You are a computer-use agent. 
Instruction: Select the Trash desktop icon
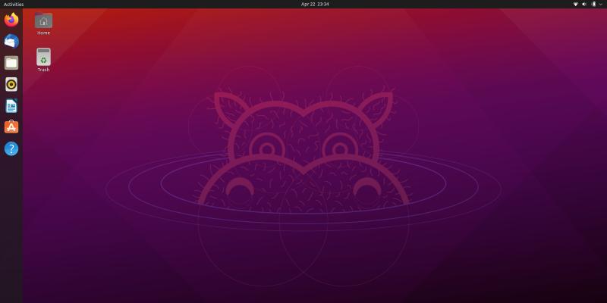point(43,57)
